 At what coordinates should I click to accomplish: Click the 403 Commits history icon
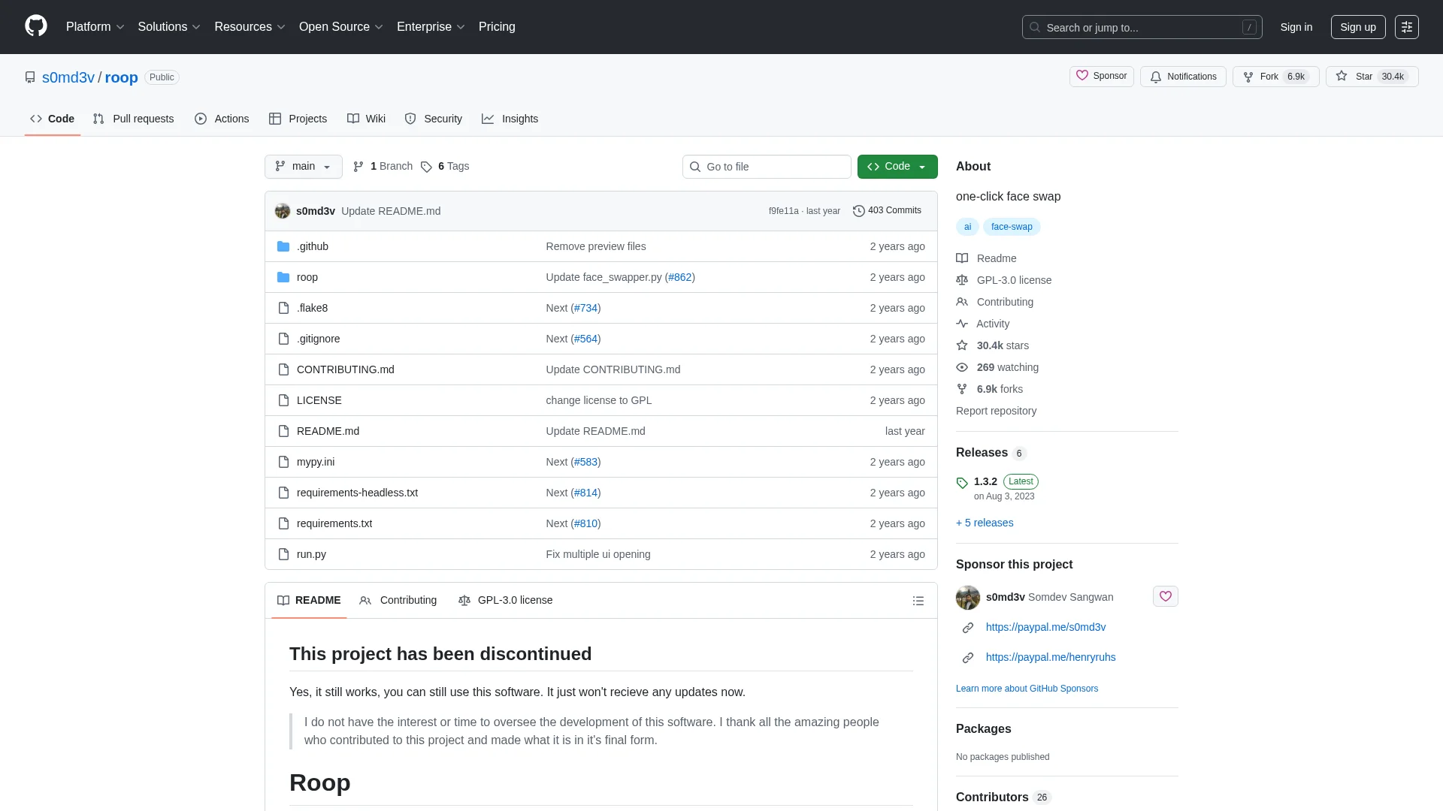coord(858,211)
